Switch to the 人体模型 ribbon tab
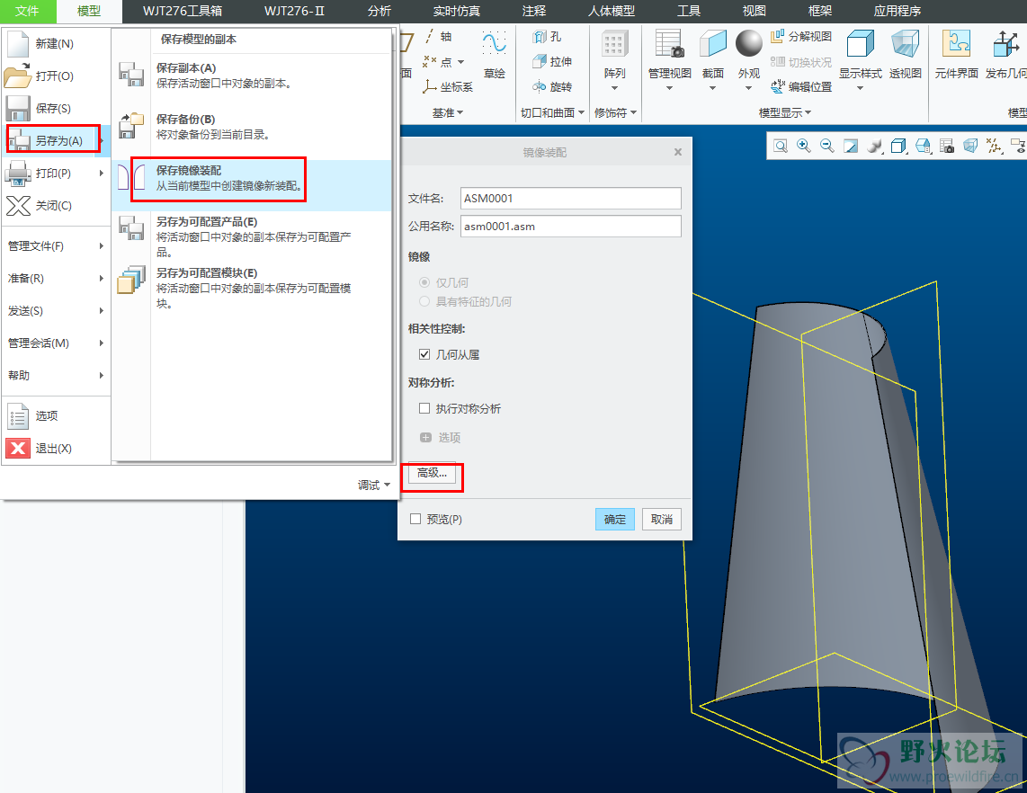The image size is (1027, 793). (x=612, y=11)
